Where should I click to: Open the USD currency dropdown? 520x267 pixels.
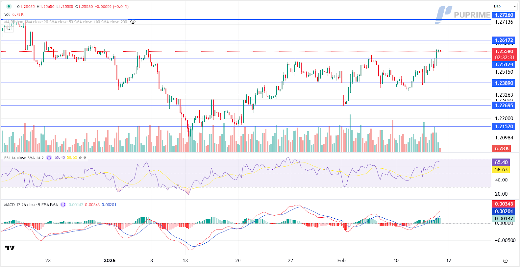tap(505, 6)
